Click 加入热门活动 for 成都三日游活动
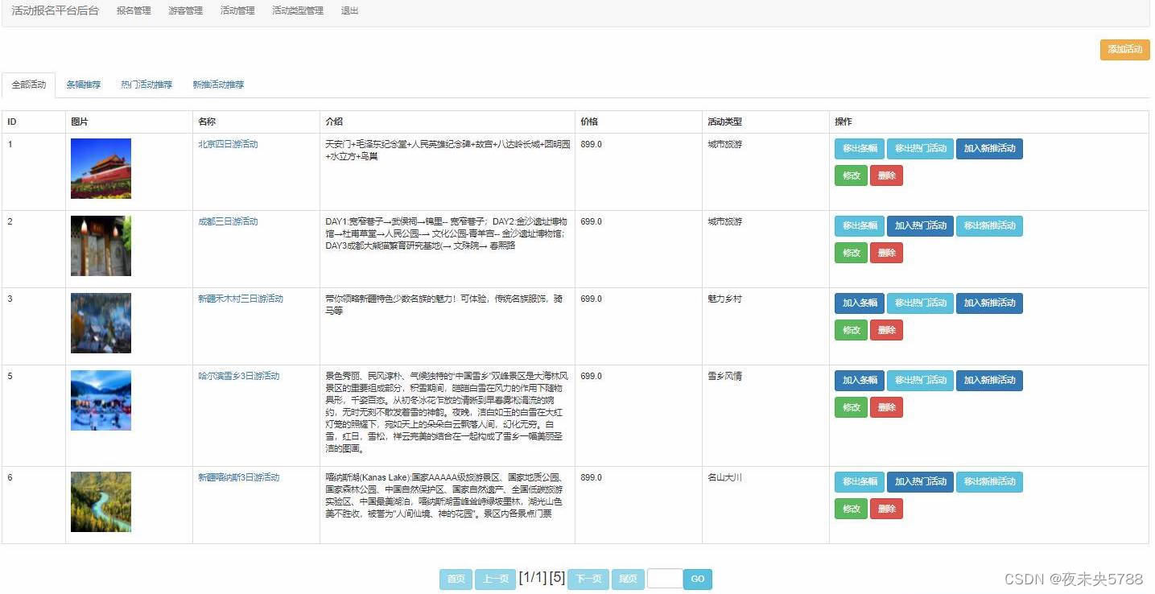The width and height of the screenshot is (1155, 594). coord(920,226)
